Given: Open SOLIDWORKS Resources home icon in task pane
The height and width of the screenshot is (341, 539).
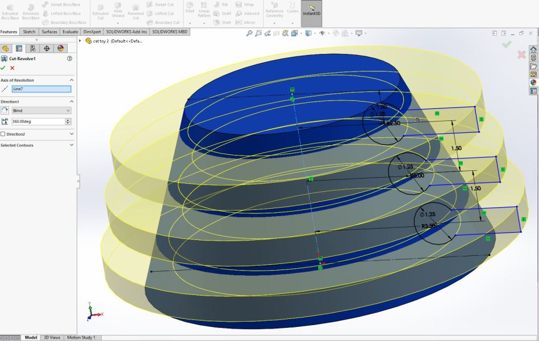Looking at the screenshot, I should click(533, 50).
